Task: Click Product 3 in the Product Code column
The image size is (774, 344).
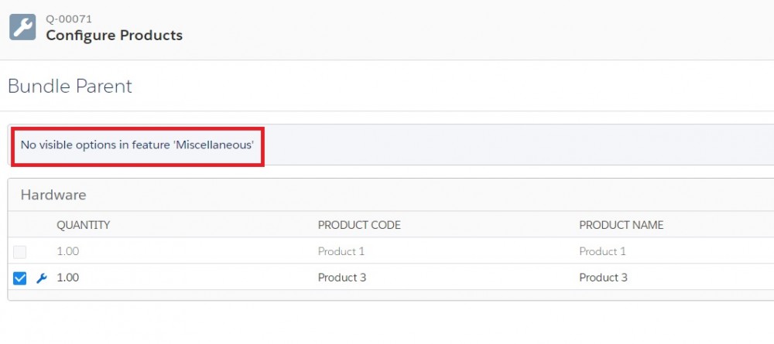Action: 342,278
